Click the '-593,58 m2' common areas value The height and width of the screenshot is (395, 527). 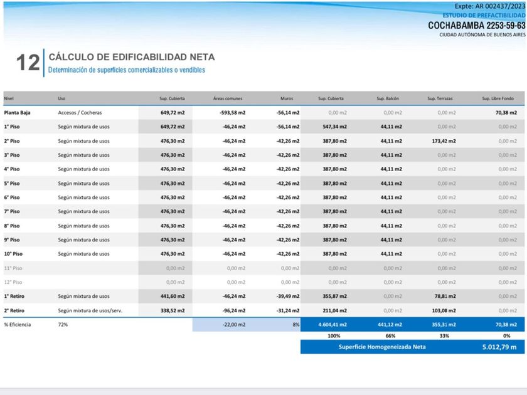pyautogui.click(x=232, y=112)
